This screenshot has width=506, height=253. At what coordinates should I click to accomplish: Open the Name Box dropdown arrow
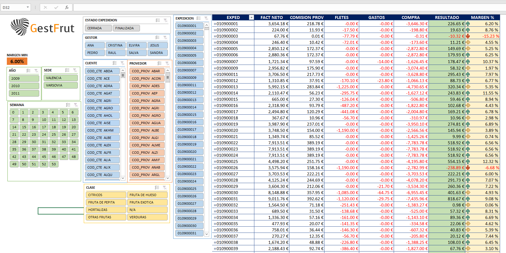[x=28, y=7]
